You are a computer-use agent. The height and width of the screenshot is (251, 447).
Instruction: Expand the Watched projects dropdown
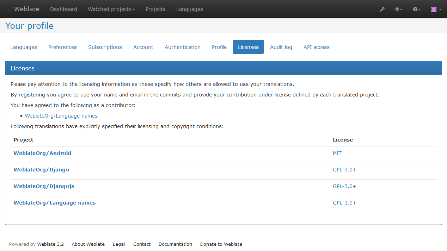111,9
